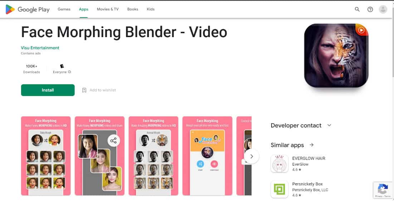The image size is (394, 201).
Task: Click the green Install button
Action: pos(48,90)
